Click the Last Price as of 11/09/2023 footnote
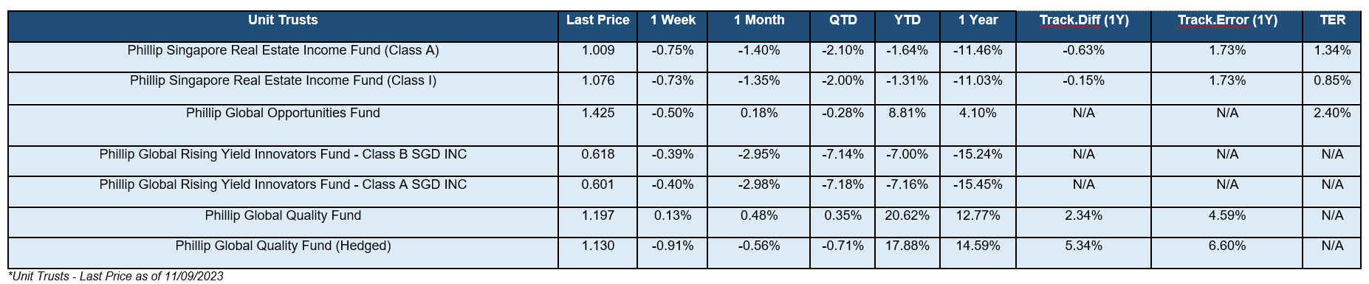Viewport: 1369px width, 284px height. point(115,276)
